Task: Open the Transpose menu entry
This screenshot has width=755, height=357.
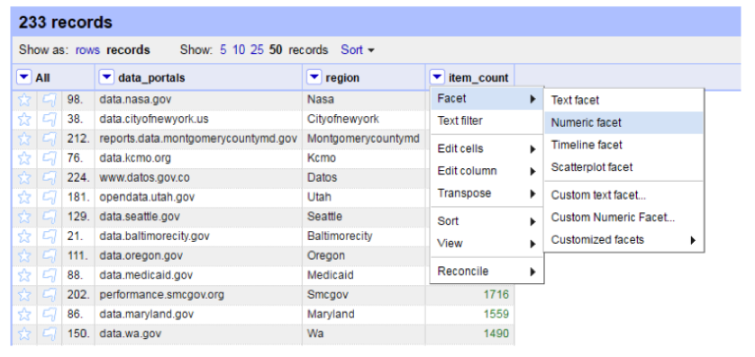Action: pos(487,193)
